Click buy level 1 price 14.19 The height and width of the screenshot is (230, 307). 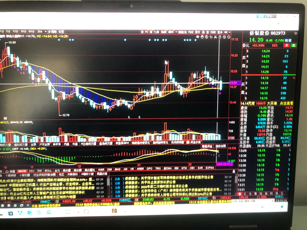click(x=264, y=78)
